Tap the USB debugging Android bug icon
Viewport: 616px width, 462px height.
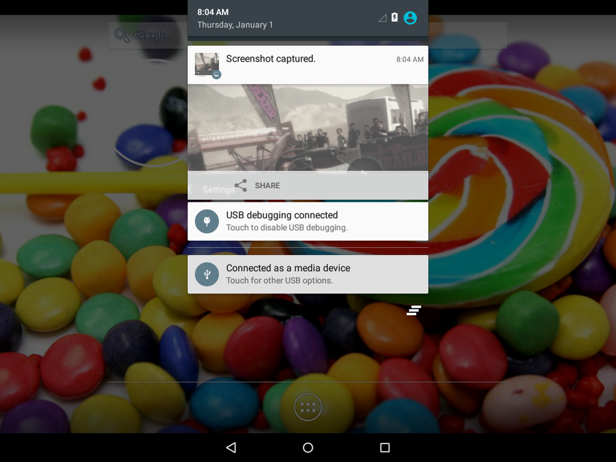pyautogui.click(x=207, y=221)
